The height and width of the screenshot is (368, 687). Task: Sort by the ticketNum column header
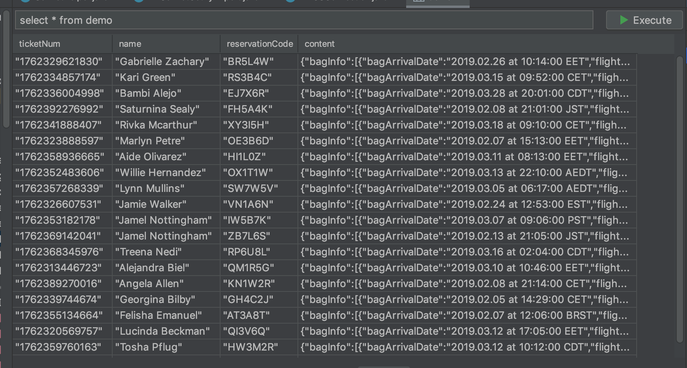tap(40, 44)
